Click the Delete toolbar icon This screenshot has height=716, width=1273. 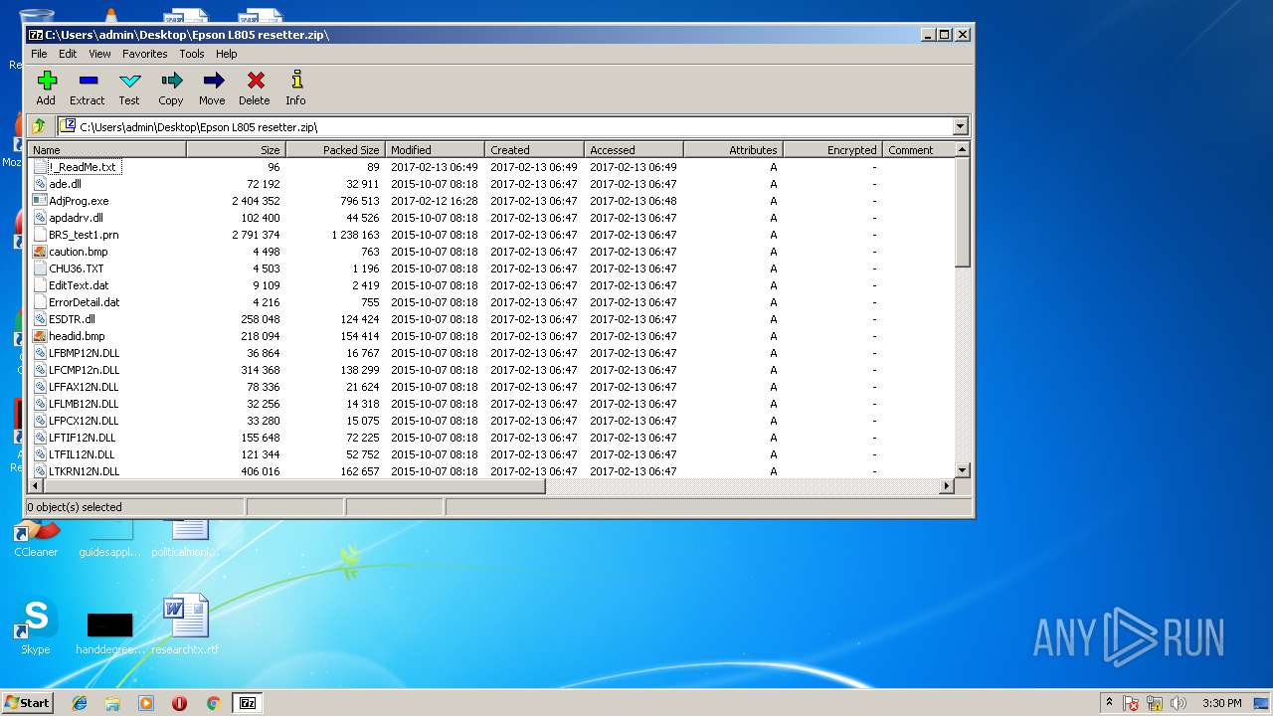point(255,82)
